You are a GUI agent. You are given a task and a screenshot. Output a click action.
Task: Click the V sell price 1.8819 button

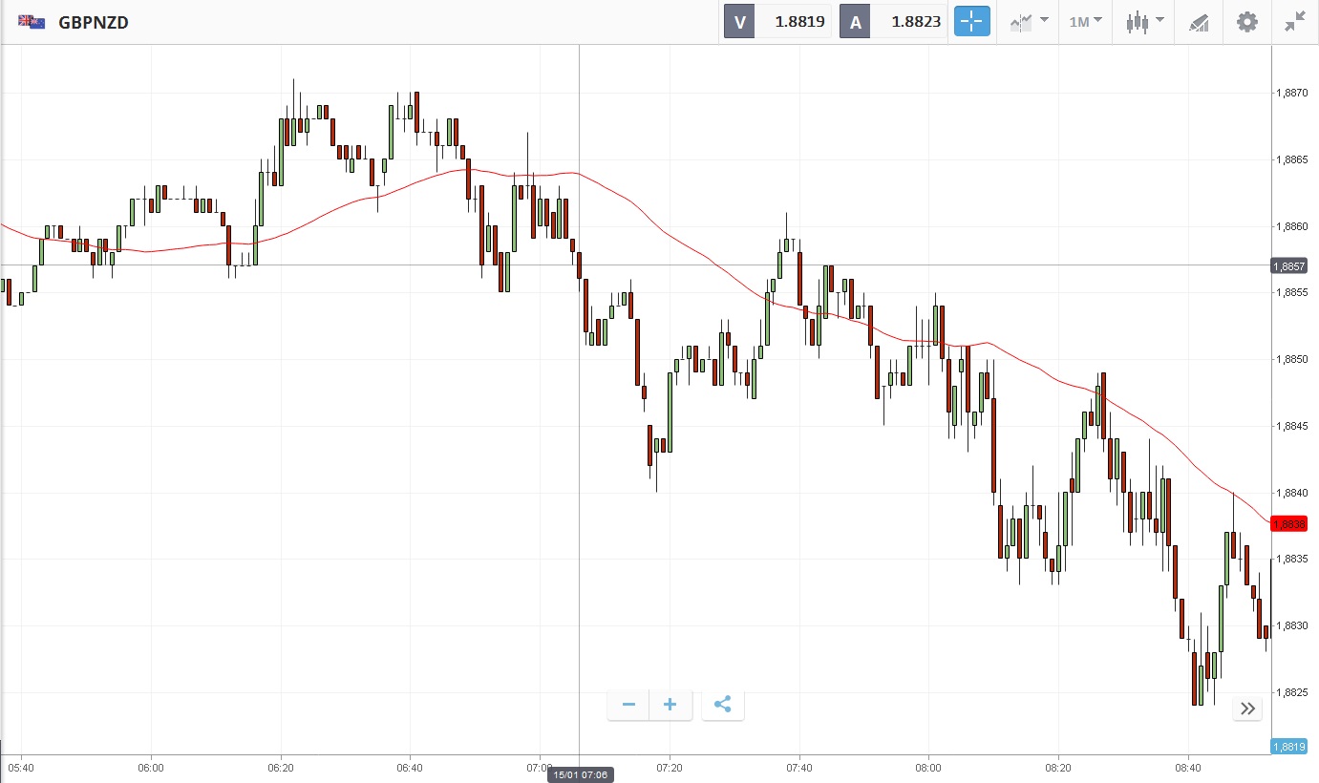[777, 21]
